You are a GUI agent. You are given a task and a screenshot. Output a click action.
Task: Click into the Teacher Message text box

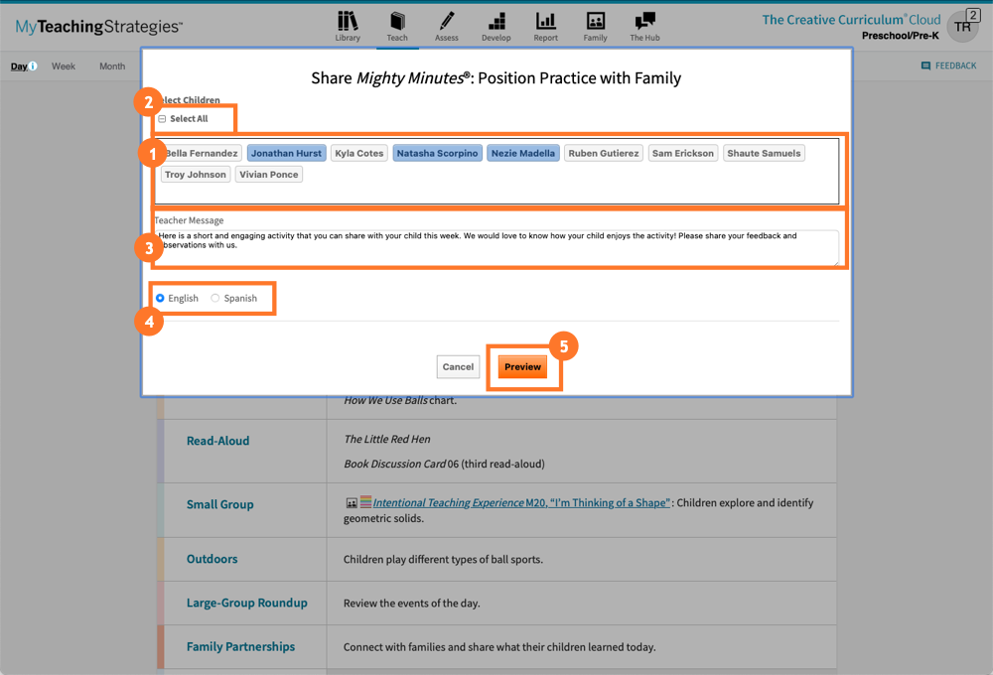point(496,247)
